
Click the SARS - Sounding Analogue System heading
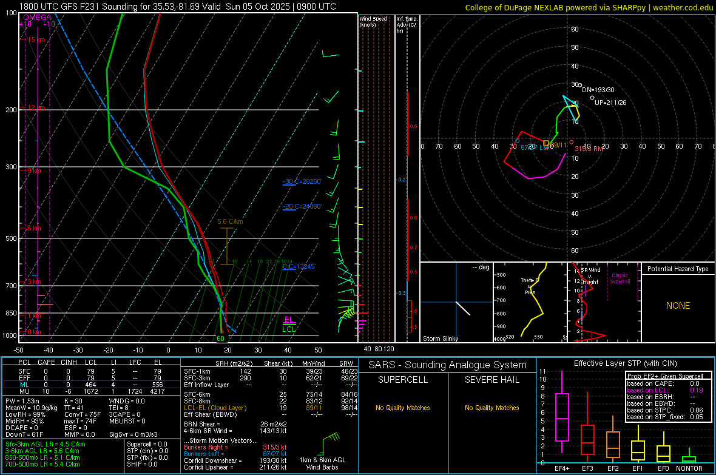pos(448,365)
